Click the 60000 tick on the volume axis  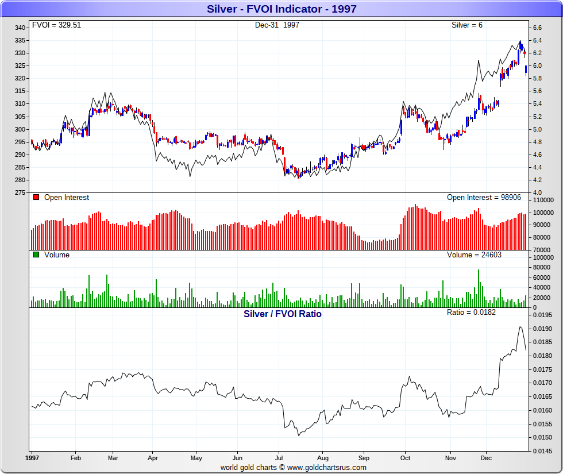point(542,277)
